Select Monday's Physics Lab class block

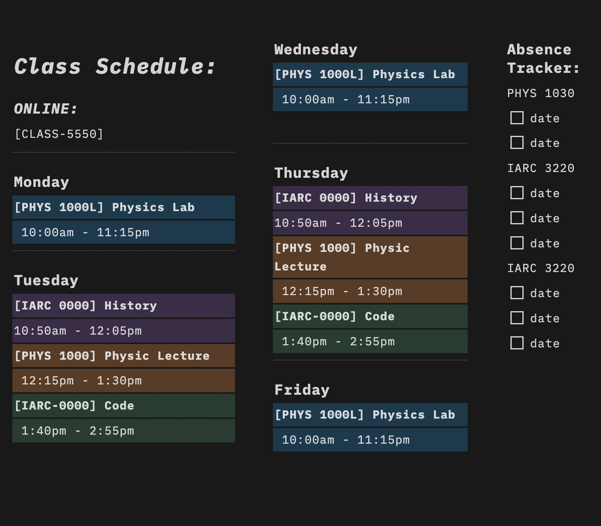[123, 207]
